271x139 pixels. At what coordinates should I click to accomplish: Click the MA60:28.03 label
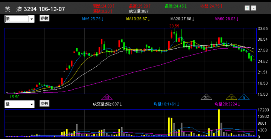coord(227,19)
